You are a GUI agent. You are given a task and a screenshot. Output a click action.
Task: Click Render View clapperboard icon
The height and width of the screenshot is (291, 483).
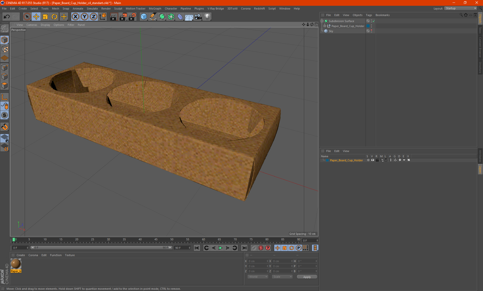[x=114, y=17]
